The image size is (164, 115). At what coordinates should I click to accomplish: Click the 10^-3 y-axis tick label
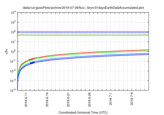[13, 81]
